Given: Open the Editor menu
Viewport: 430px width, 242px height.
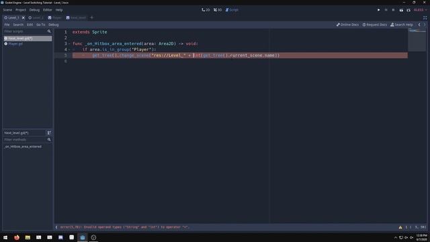Looking at the screenshot, I should point(48,10).
